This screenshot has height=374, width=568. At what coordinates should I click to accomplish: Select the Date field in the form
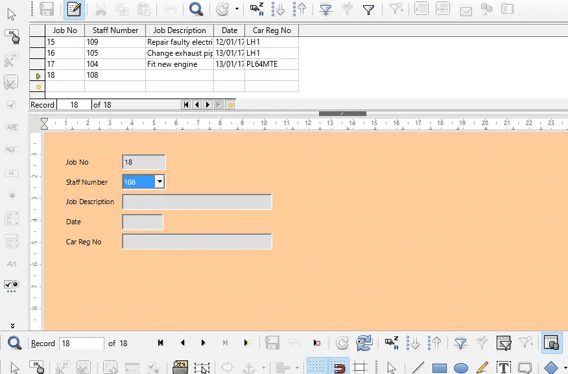tap(143, 222)
